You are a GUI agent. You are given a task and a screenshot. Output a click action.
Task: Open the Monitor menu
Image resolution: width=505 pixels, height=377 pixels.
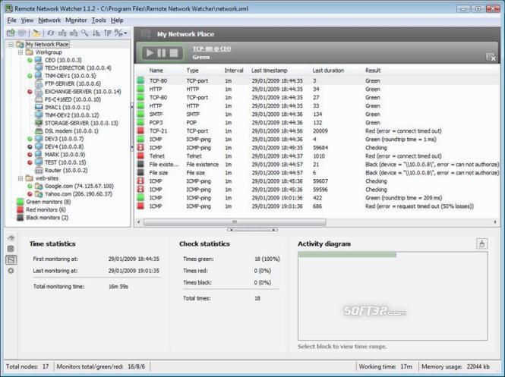click(x=76, y=20)
